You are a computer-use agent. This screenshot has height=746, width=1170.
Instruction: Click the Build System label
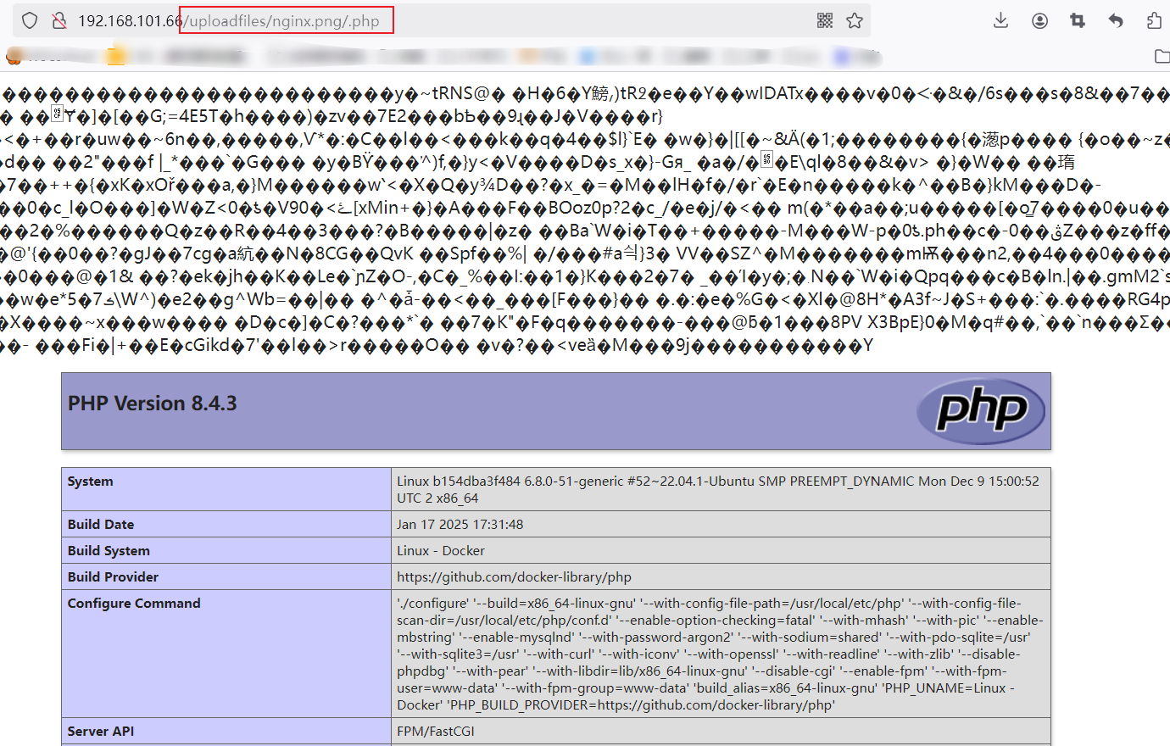click(x=109, y=551)
